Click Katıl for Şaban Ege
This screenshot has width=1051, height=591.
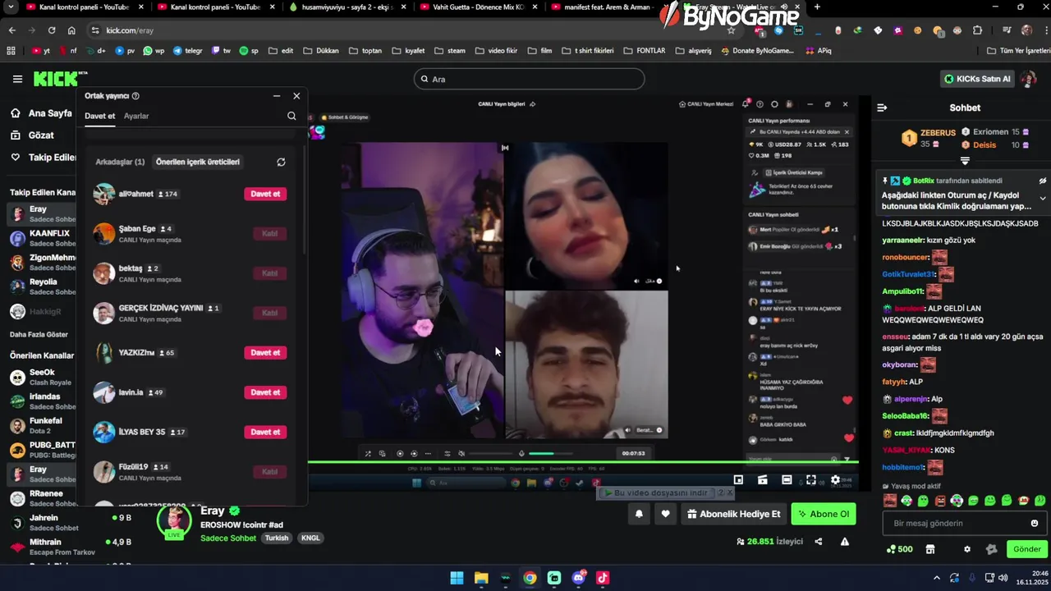(269, 233)
